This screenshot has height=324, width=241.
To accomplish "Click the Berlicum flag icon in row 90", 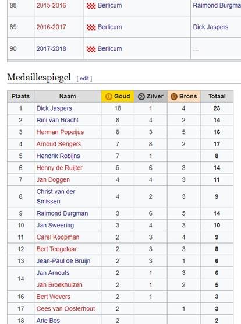I will click(91, 49).
